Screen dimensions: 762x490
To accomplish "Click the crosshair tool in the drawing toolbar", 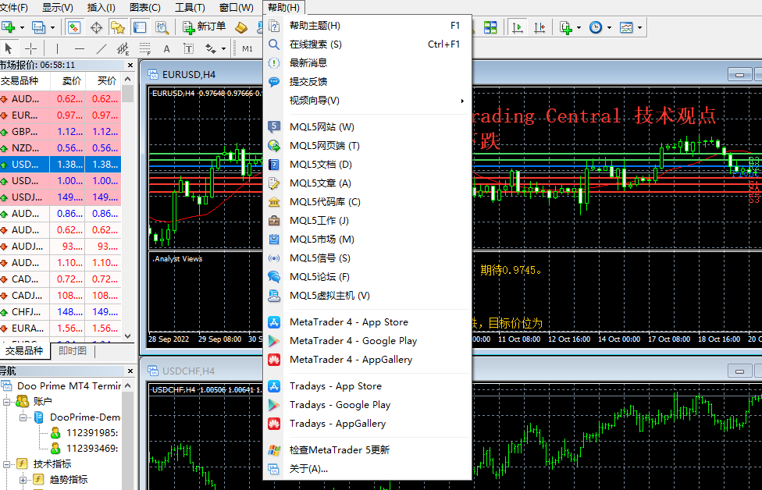I will [x=31, y=48].
